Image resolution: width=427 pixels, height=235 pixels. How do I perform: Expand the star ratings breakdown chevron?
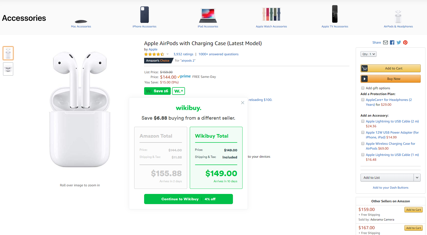pos(167,54)
